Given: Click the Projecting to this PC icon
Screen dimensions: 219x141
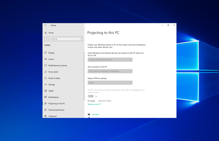Looking at the screenshot, I should (45, 103).
